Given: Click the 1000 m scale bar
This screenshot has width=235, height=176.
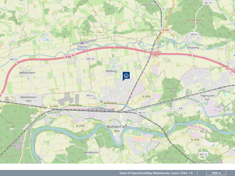Looking at the screenshot, I should click(216, 173).
